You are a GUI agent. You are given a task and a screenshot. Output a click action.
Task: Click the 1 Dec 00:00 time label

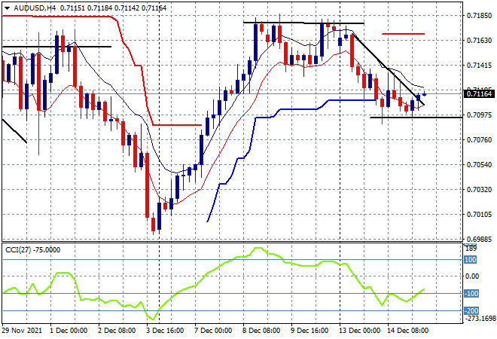click(x=68, y=331)
